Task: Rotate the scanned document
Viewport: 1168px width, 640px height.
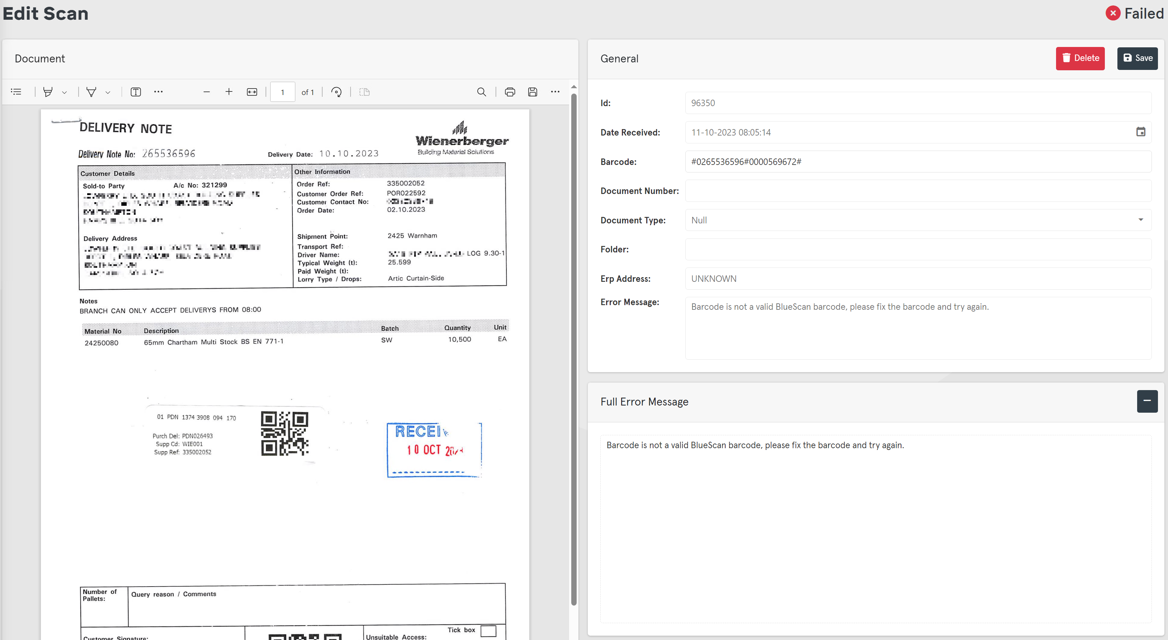Action: (337, 91)
